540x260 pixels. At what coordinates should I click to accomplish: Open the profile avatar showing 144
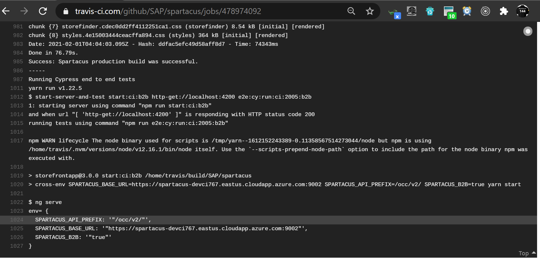522,11
